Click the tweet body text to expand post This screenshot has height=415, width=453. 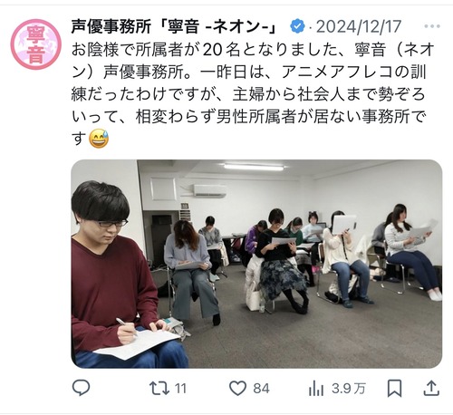(253, 94)
